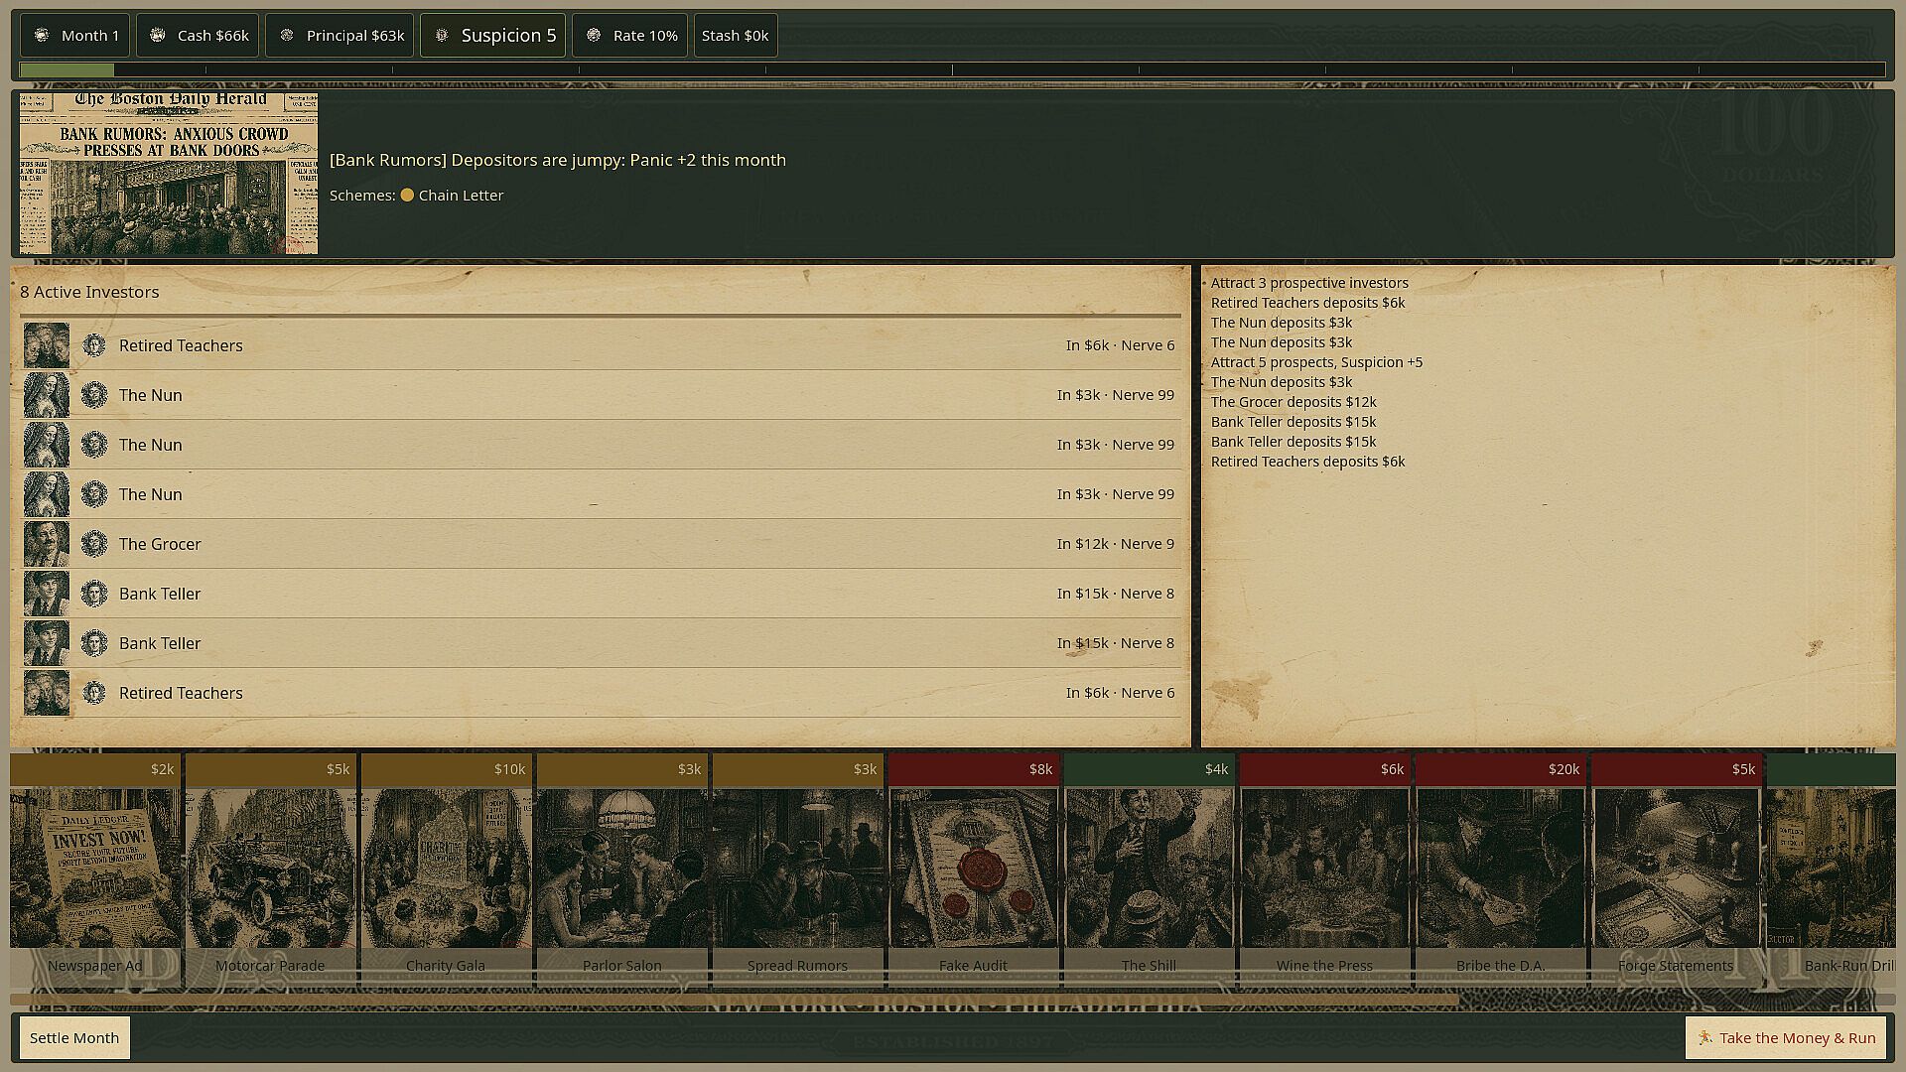Select the Bribe the D.A. card
Screen dimensions: 1906x1072
1500,869
